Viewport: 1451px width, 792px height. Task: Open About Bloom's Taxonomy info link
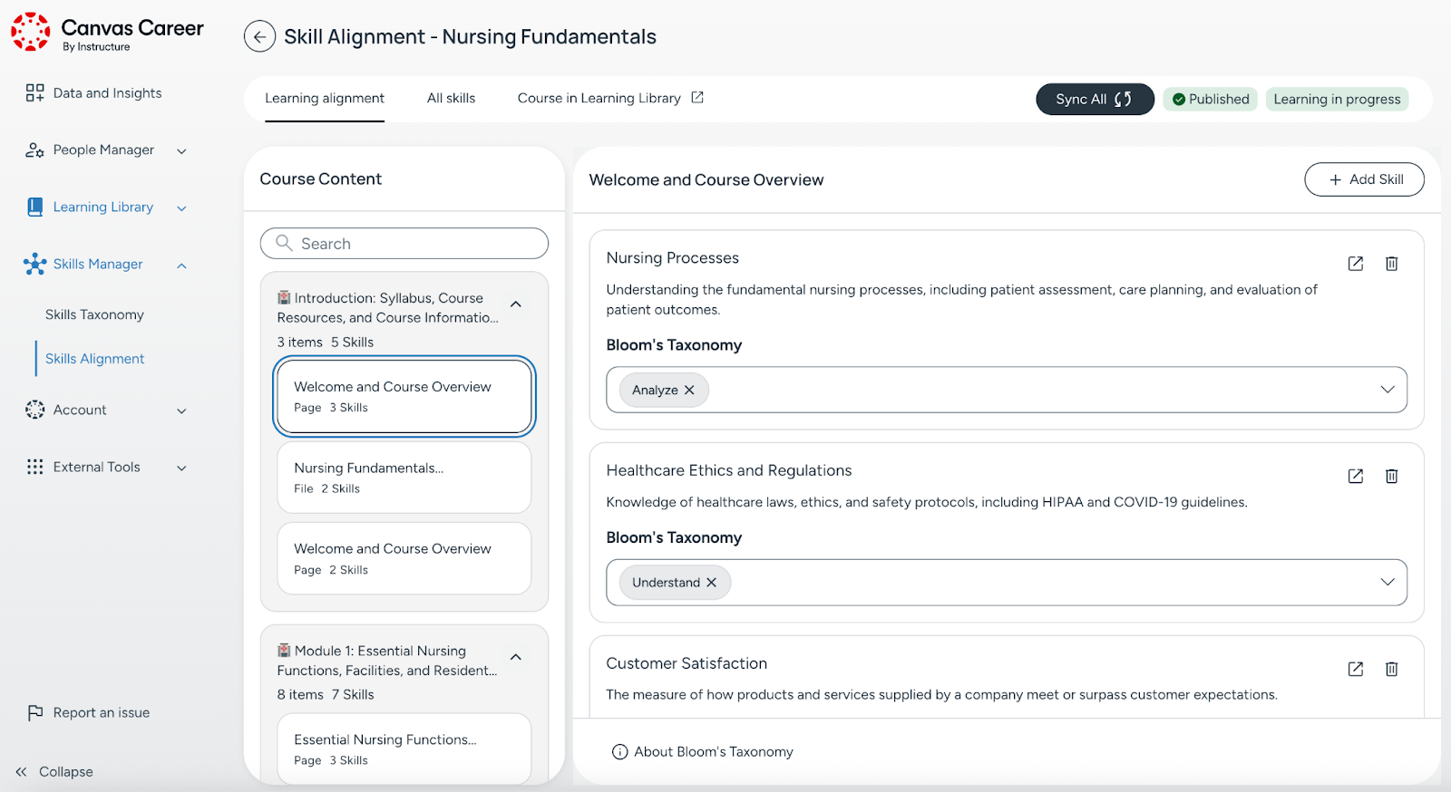[x=703, y=752]
